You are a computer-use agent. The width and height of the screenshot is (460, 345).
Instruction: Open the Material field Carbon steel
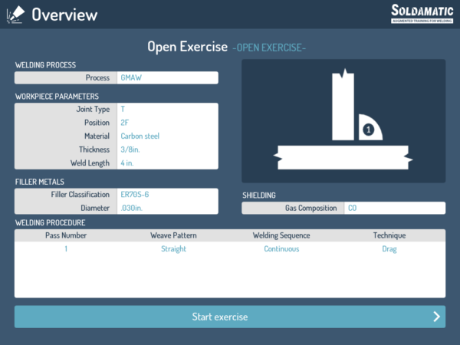point(167,136)
